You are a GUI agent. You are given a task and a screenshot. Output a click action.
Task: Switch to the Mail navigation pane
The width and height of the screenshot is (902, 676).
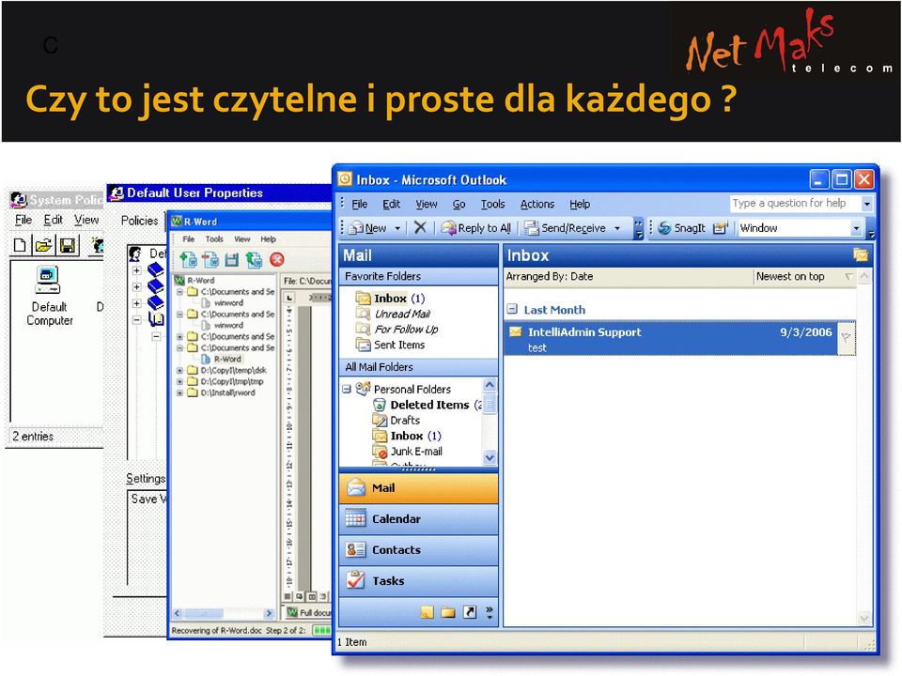click(418, 488)
